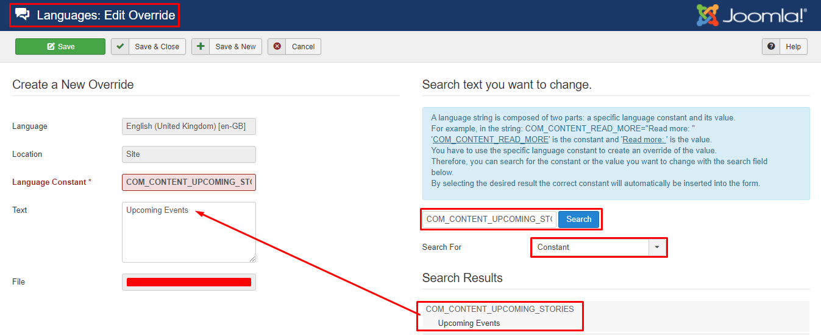The image size is (821, 335).
Task: Click the Search Results heading
Action: click(x=463, y=278)
